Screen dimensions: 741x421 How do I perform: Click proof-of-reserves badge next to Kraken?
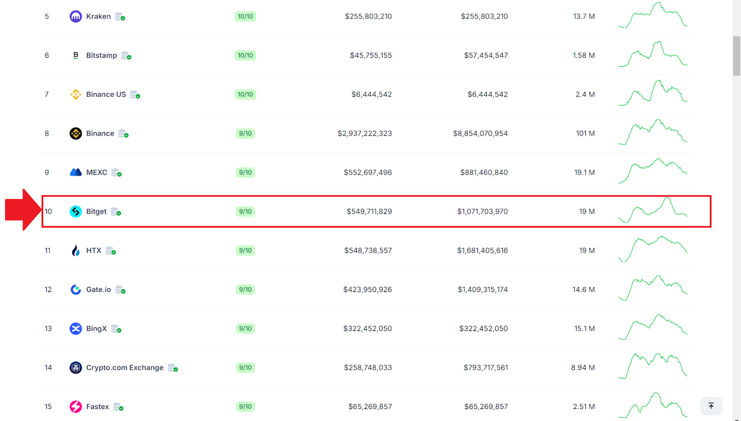tap(120, 17)
